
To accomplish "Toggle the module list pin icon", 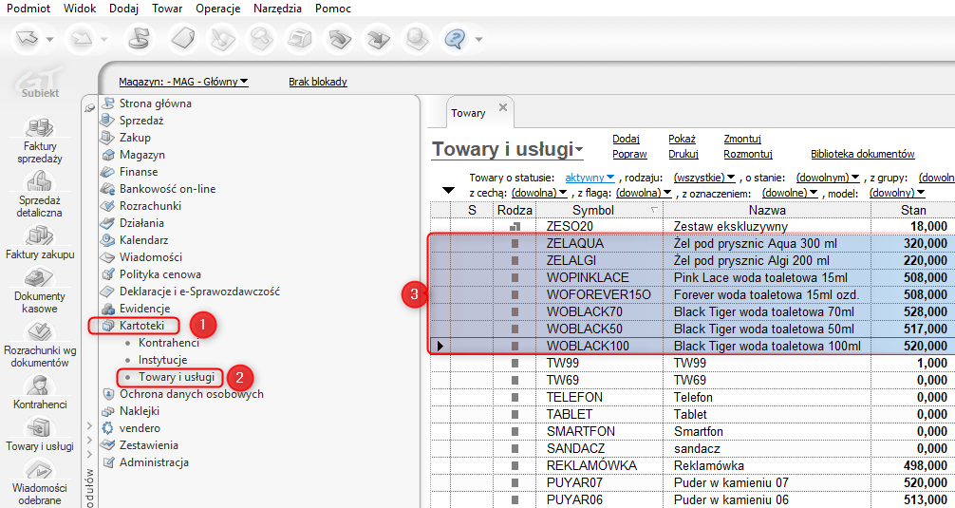I will coord(90,107).
